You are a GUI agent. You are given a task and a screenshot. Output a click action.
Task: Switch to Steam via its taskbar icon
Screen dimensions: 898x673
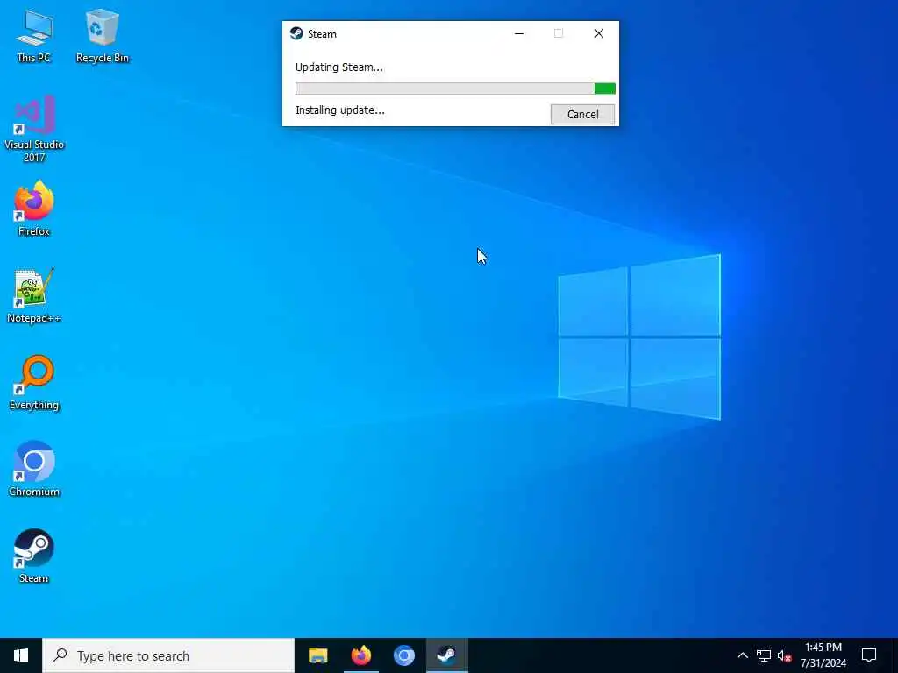coord(446,655)
